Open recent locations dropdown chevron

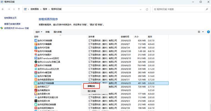pyautogui.click(x=14, y=9)
